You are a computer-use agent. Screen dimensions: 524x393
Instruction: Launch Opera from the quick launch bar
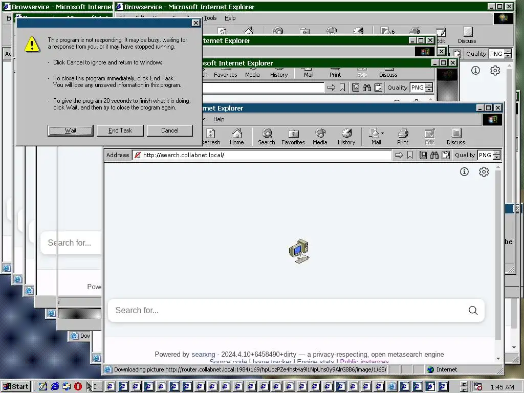coord(78,387)
